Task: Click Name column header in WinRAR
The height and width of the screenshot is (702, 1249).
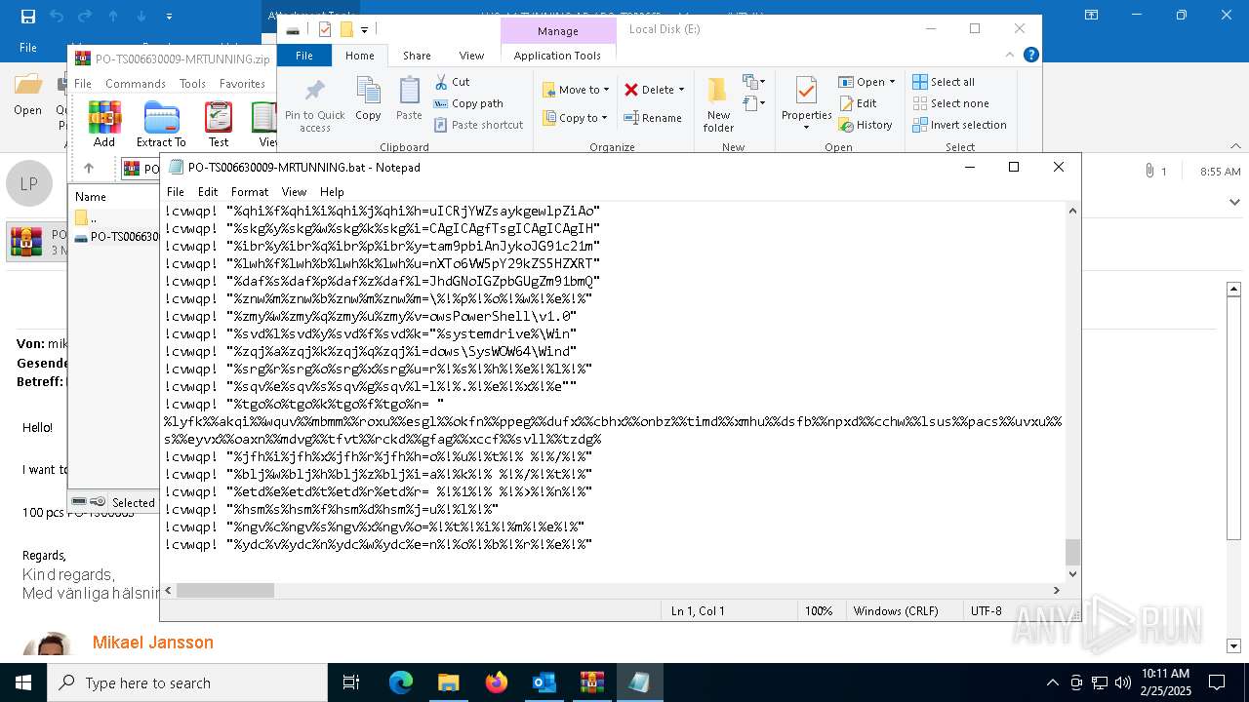Action: pyautogui.click(x=91, y=196)
